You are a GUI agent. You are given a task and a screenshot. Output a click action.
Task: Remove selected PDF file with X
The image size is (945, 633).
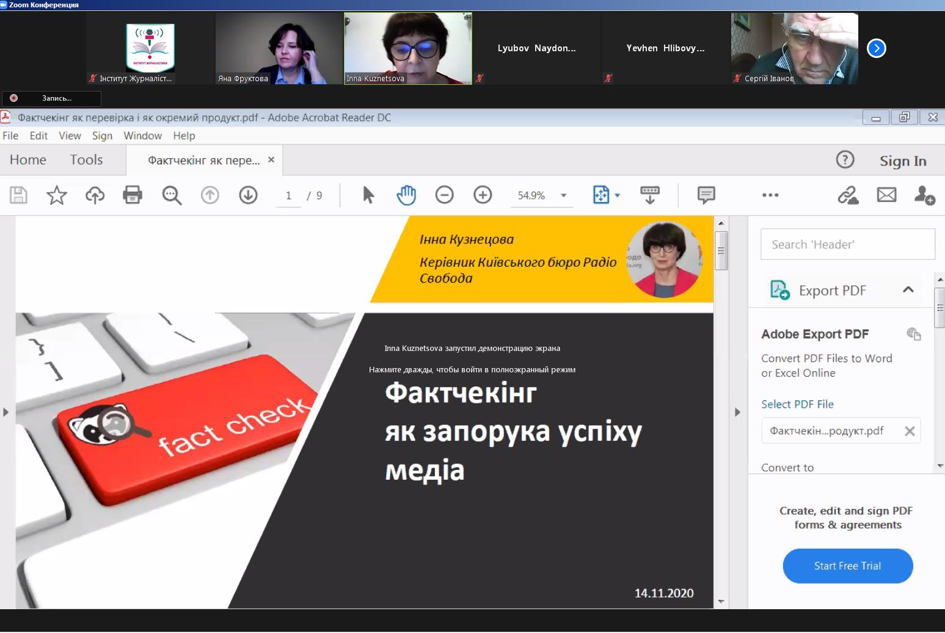click(x=910, y=431)
